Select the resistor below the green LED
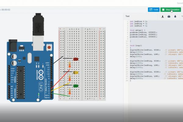Viewport: 183px width, 122px height. pos(70,92)
